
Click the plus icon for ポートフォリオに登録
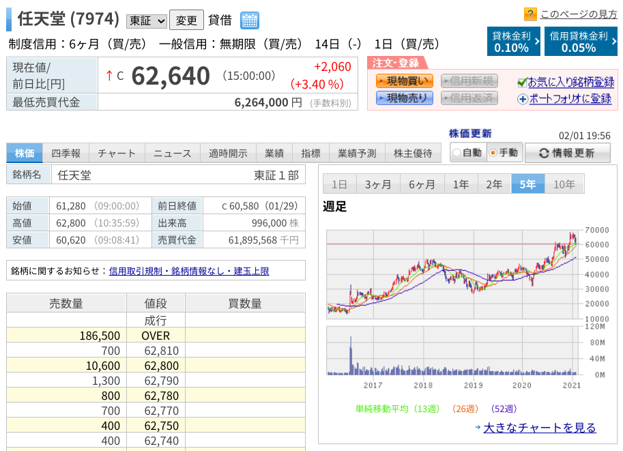tap(523, 99)
